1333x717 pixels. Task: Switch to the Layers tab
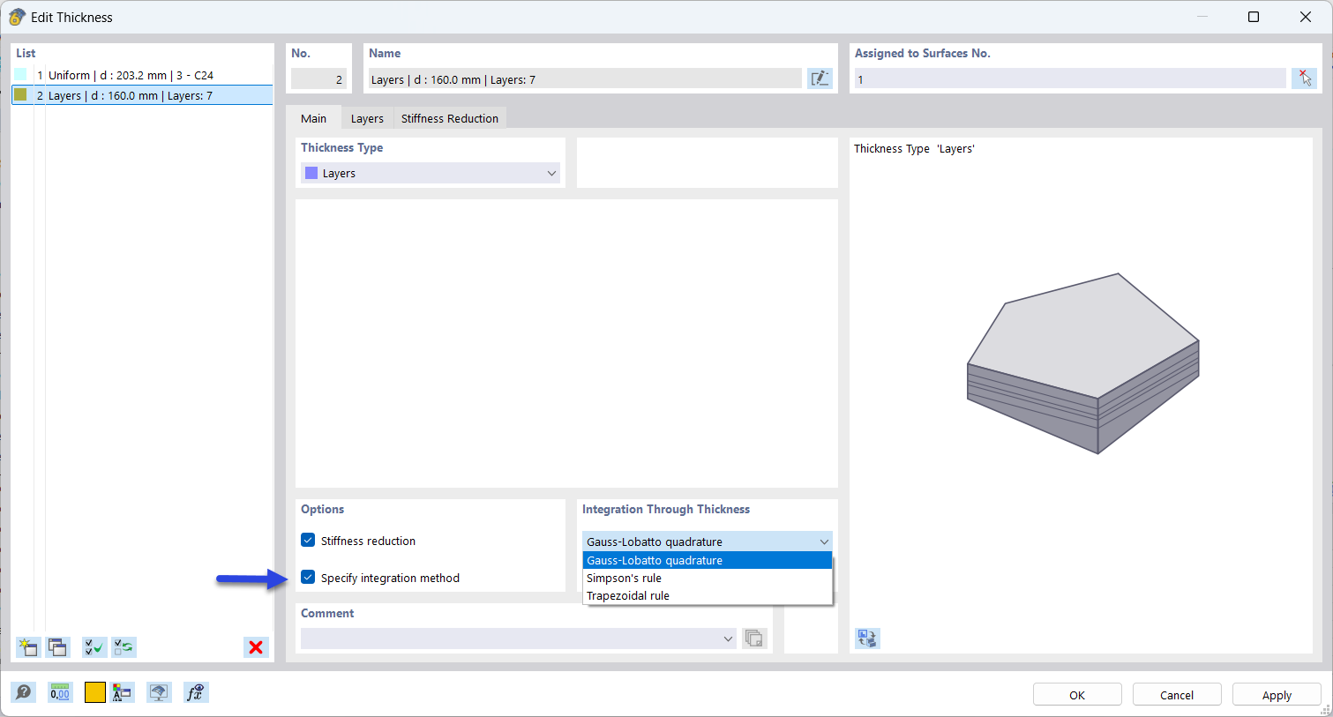pos(367,117)
